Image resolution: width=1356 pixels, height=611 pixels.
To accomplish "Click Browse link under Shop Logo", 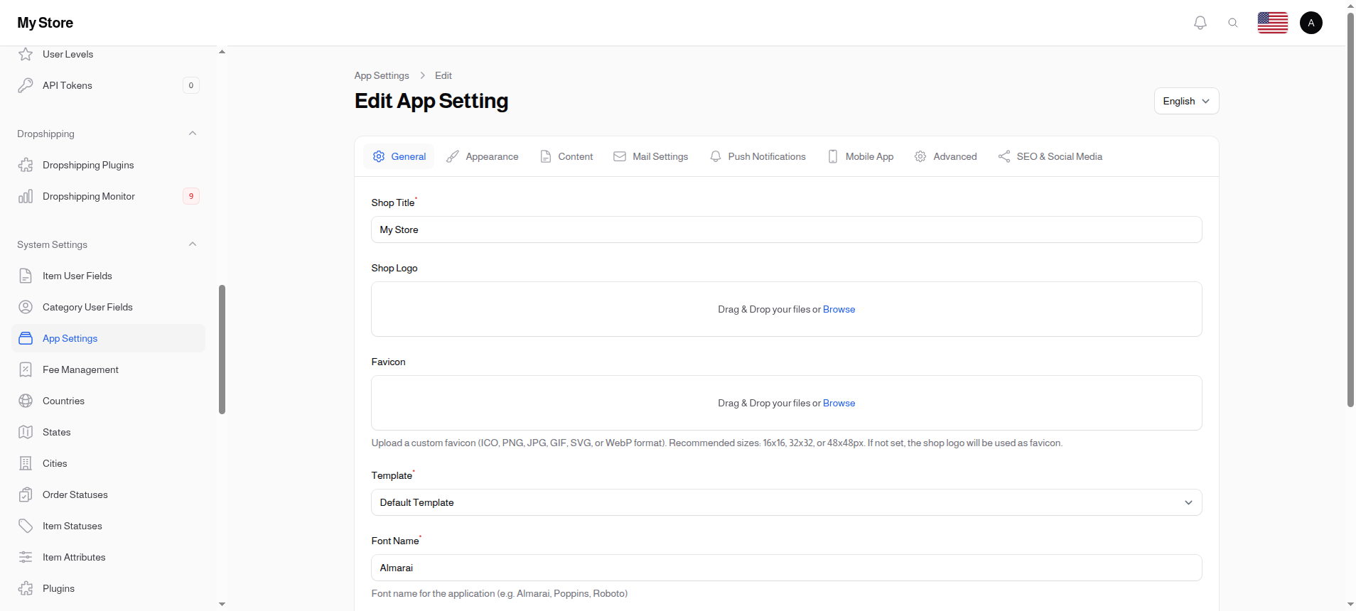I will pyautogui.click(x=839, y=309).
